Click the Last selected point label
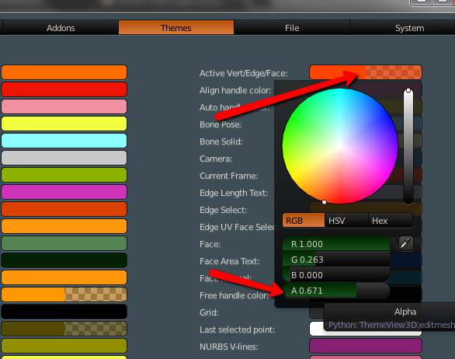This screenshot has width=455, height=359. pos(238,329)
